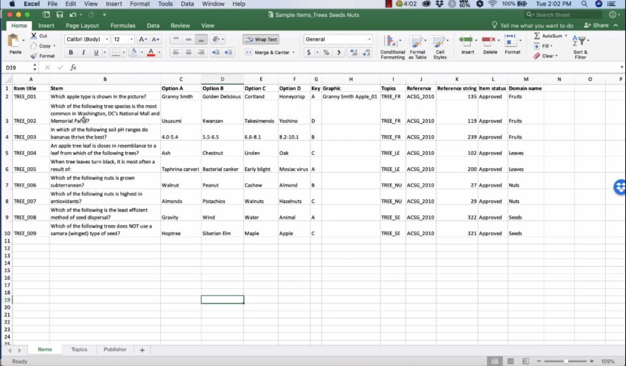
Task: Apply percent style to the cell
Action: pos(326,52)
